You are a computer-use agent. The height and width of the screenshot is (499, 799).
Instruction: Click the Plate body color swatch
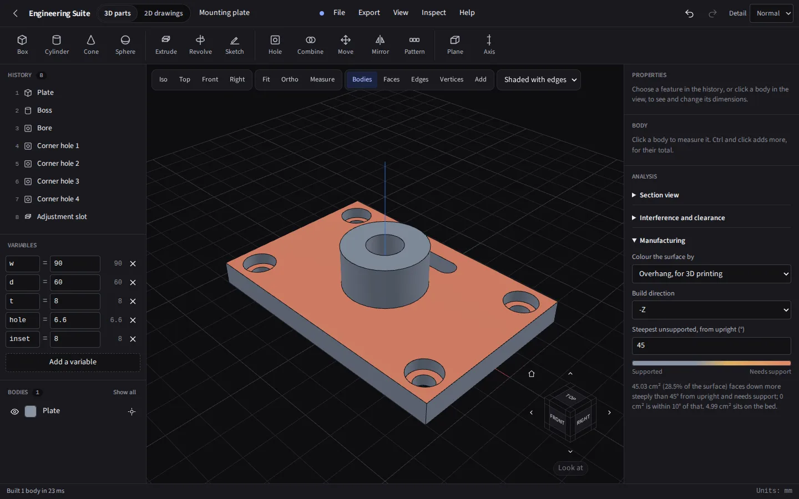click(x=31, y=411)
